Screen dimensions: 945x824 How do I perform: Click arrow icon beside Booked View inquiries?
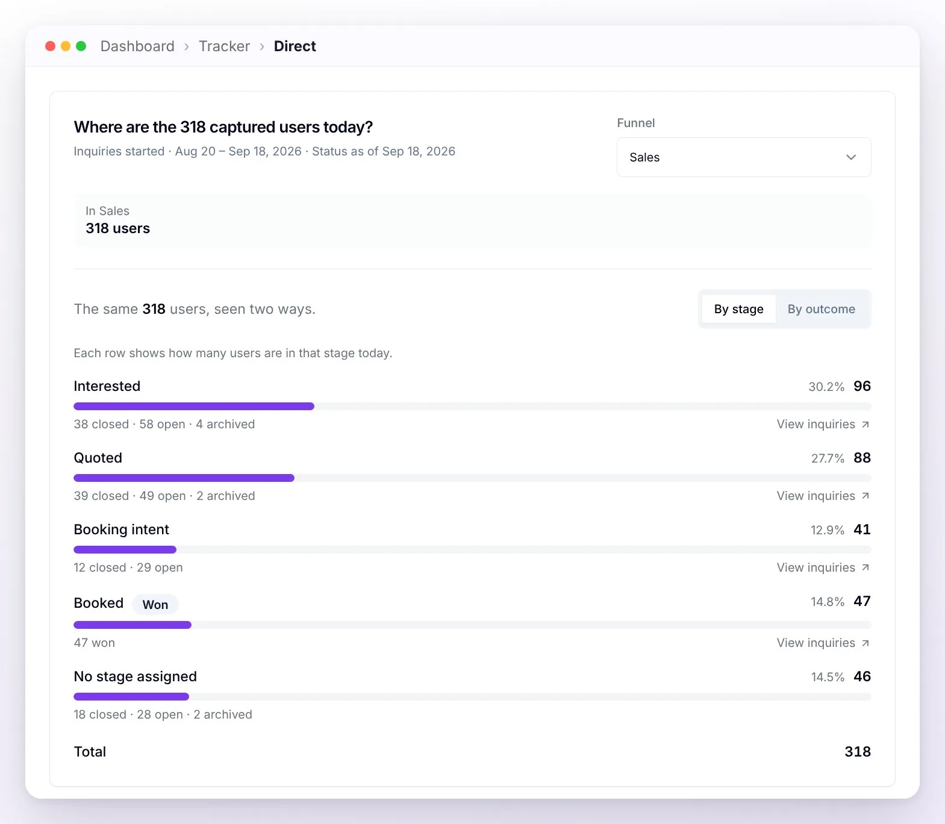865,643
